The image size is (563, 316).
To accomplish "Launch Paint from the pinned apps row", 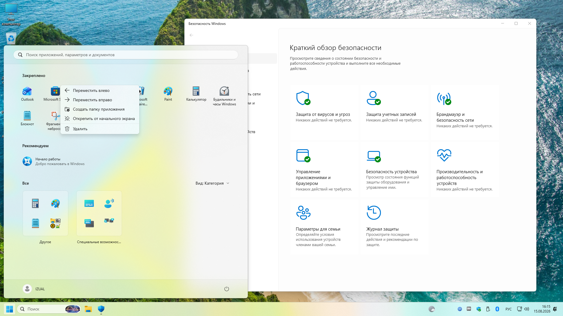I will 168,94.
